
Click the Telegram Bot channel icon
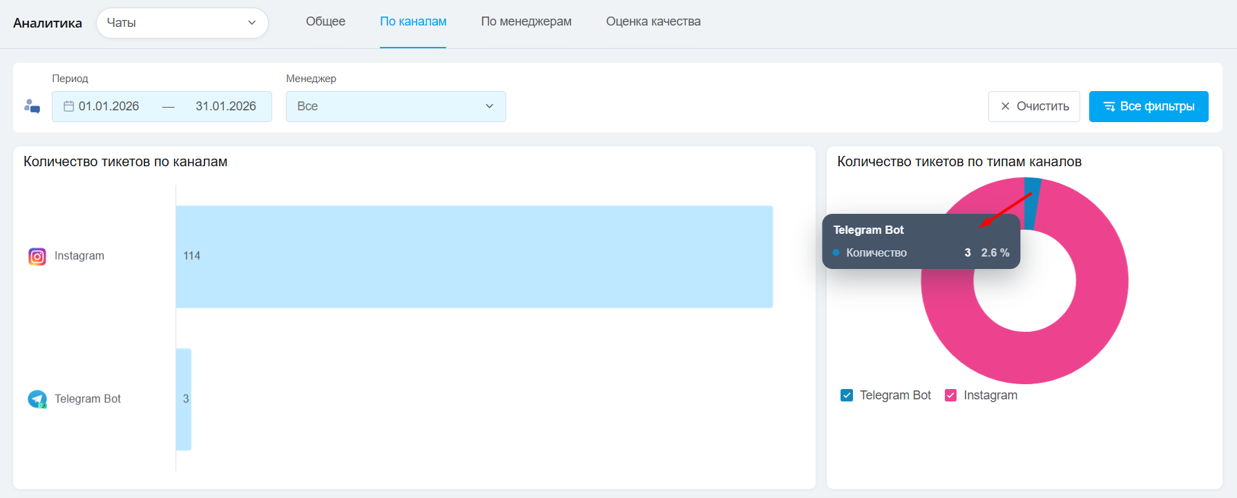(37, 399)
